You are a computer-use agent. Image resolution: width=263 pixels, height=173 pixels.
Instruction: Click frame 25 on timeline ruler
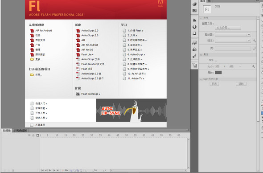tap(83, 135)
